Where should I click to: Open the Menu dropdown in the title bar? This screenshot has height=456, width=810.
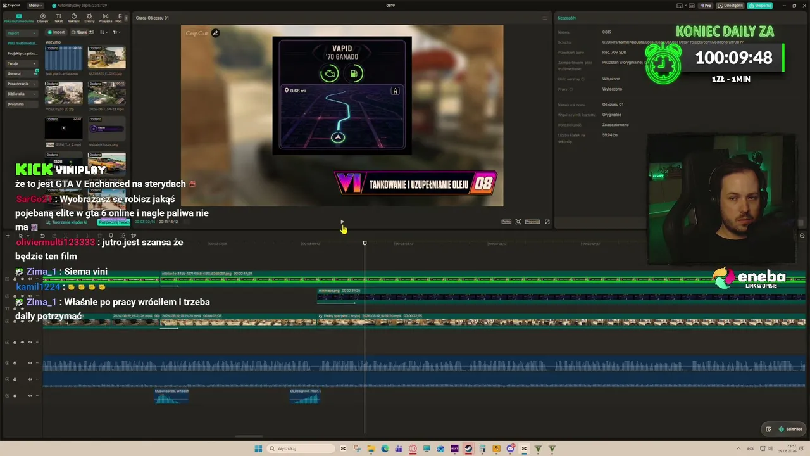point(35,6)
